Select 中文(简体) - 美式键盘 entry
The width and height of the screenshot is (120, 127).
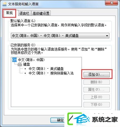pyautogui.click(x=46, y=69)
